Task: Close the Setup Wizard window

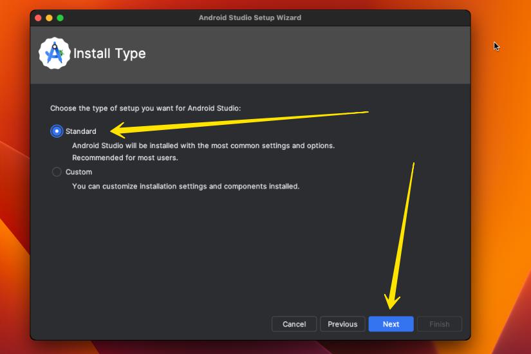Action: pos(38,18)
